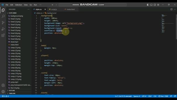Open the File menu
This screenshot has width=177, height=100.
(x=7, y=5)
